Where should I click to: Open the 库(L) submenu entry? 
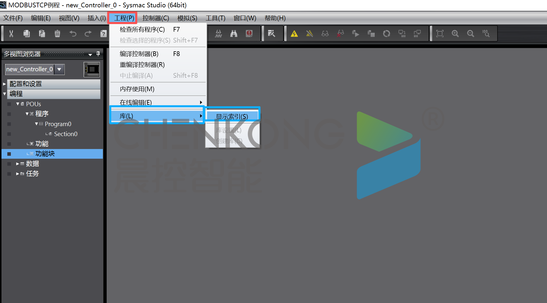(157, 116)
